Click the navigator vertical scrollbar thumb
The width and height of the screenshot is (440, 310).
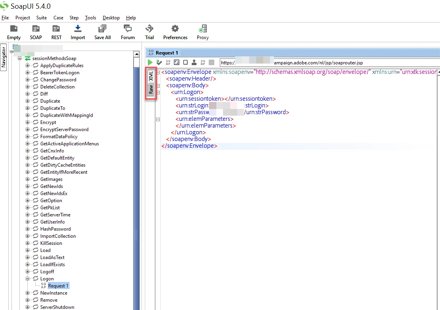(x=136, y=188)
